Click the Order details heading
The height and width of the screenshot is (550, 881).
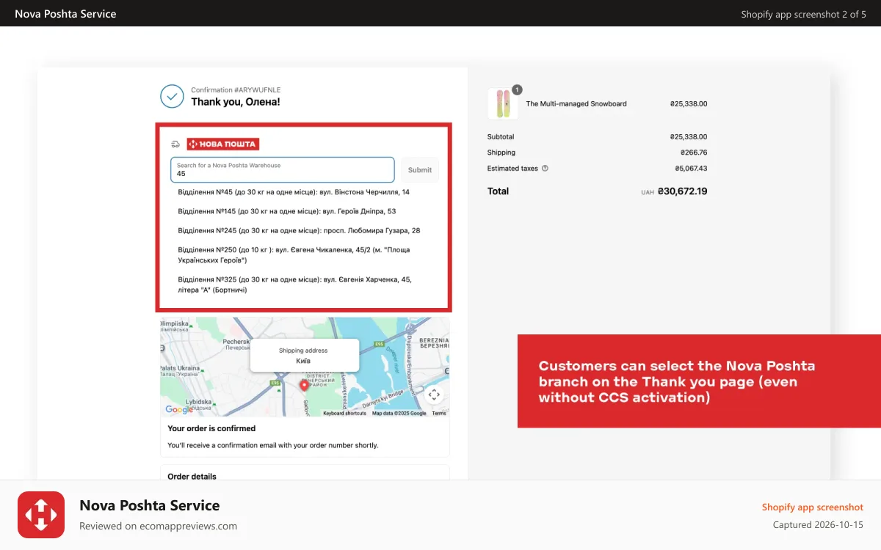point(192,477)
